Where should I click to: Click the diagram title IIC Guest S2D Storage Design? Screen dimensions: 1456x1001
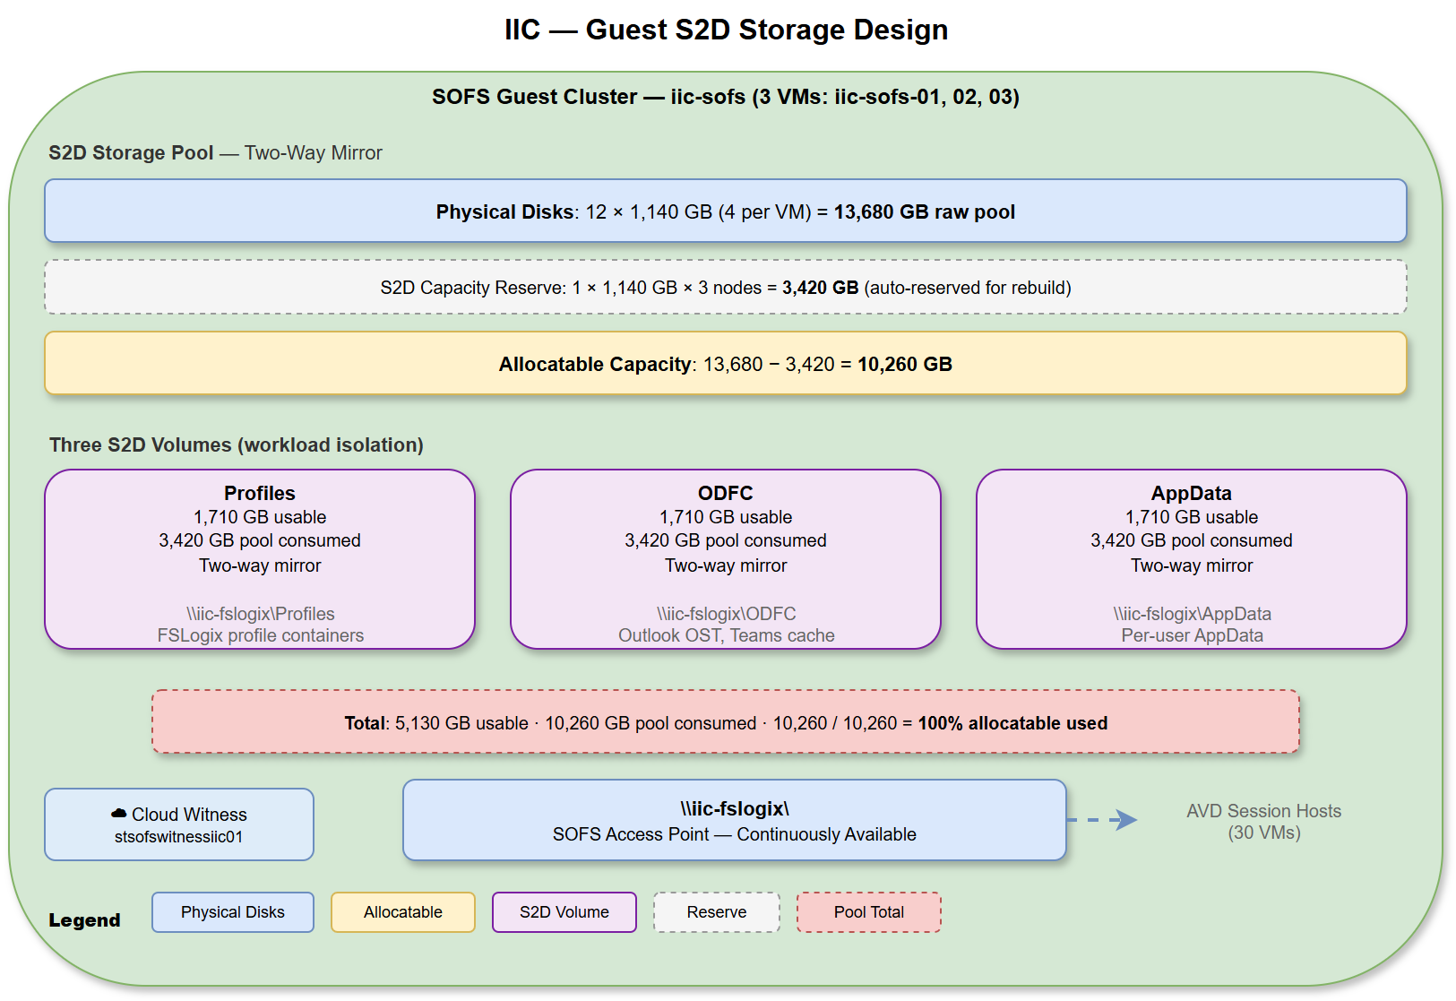[x=728, y=29]
